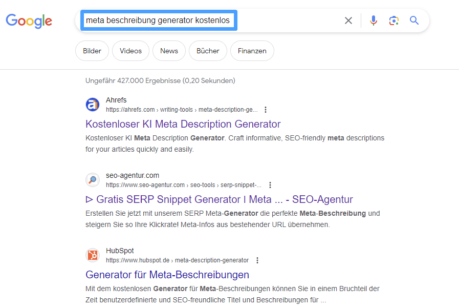Open Google Lens image search icon
The width and height of the screenshot is (459, 308).
[394, 20]
